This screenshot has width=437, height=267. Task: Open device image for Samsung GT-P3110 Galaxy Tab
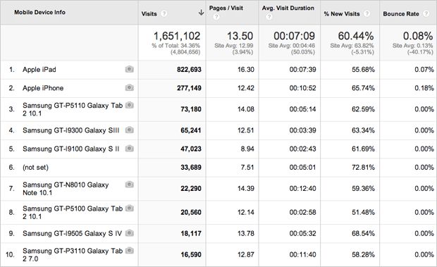(x=129, y=250)
